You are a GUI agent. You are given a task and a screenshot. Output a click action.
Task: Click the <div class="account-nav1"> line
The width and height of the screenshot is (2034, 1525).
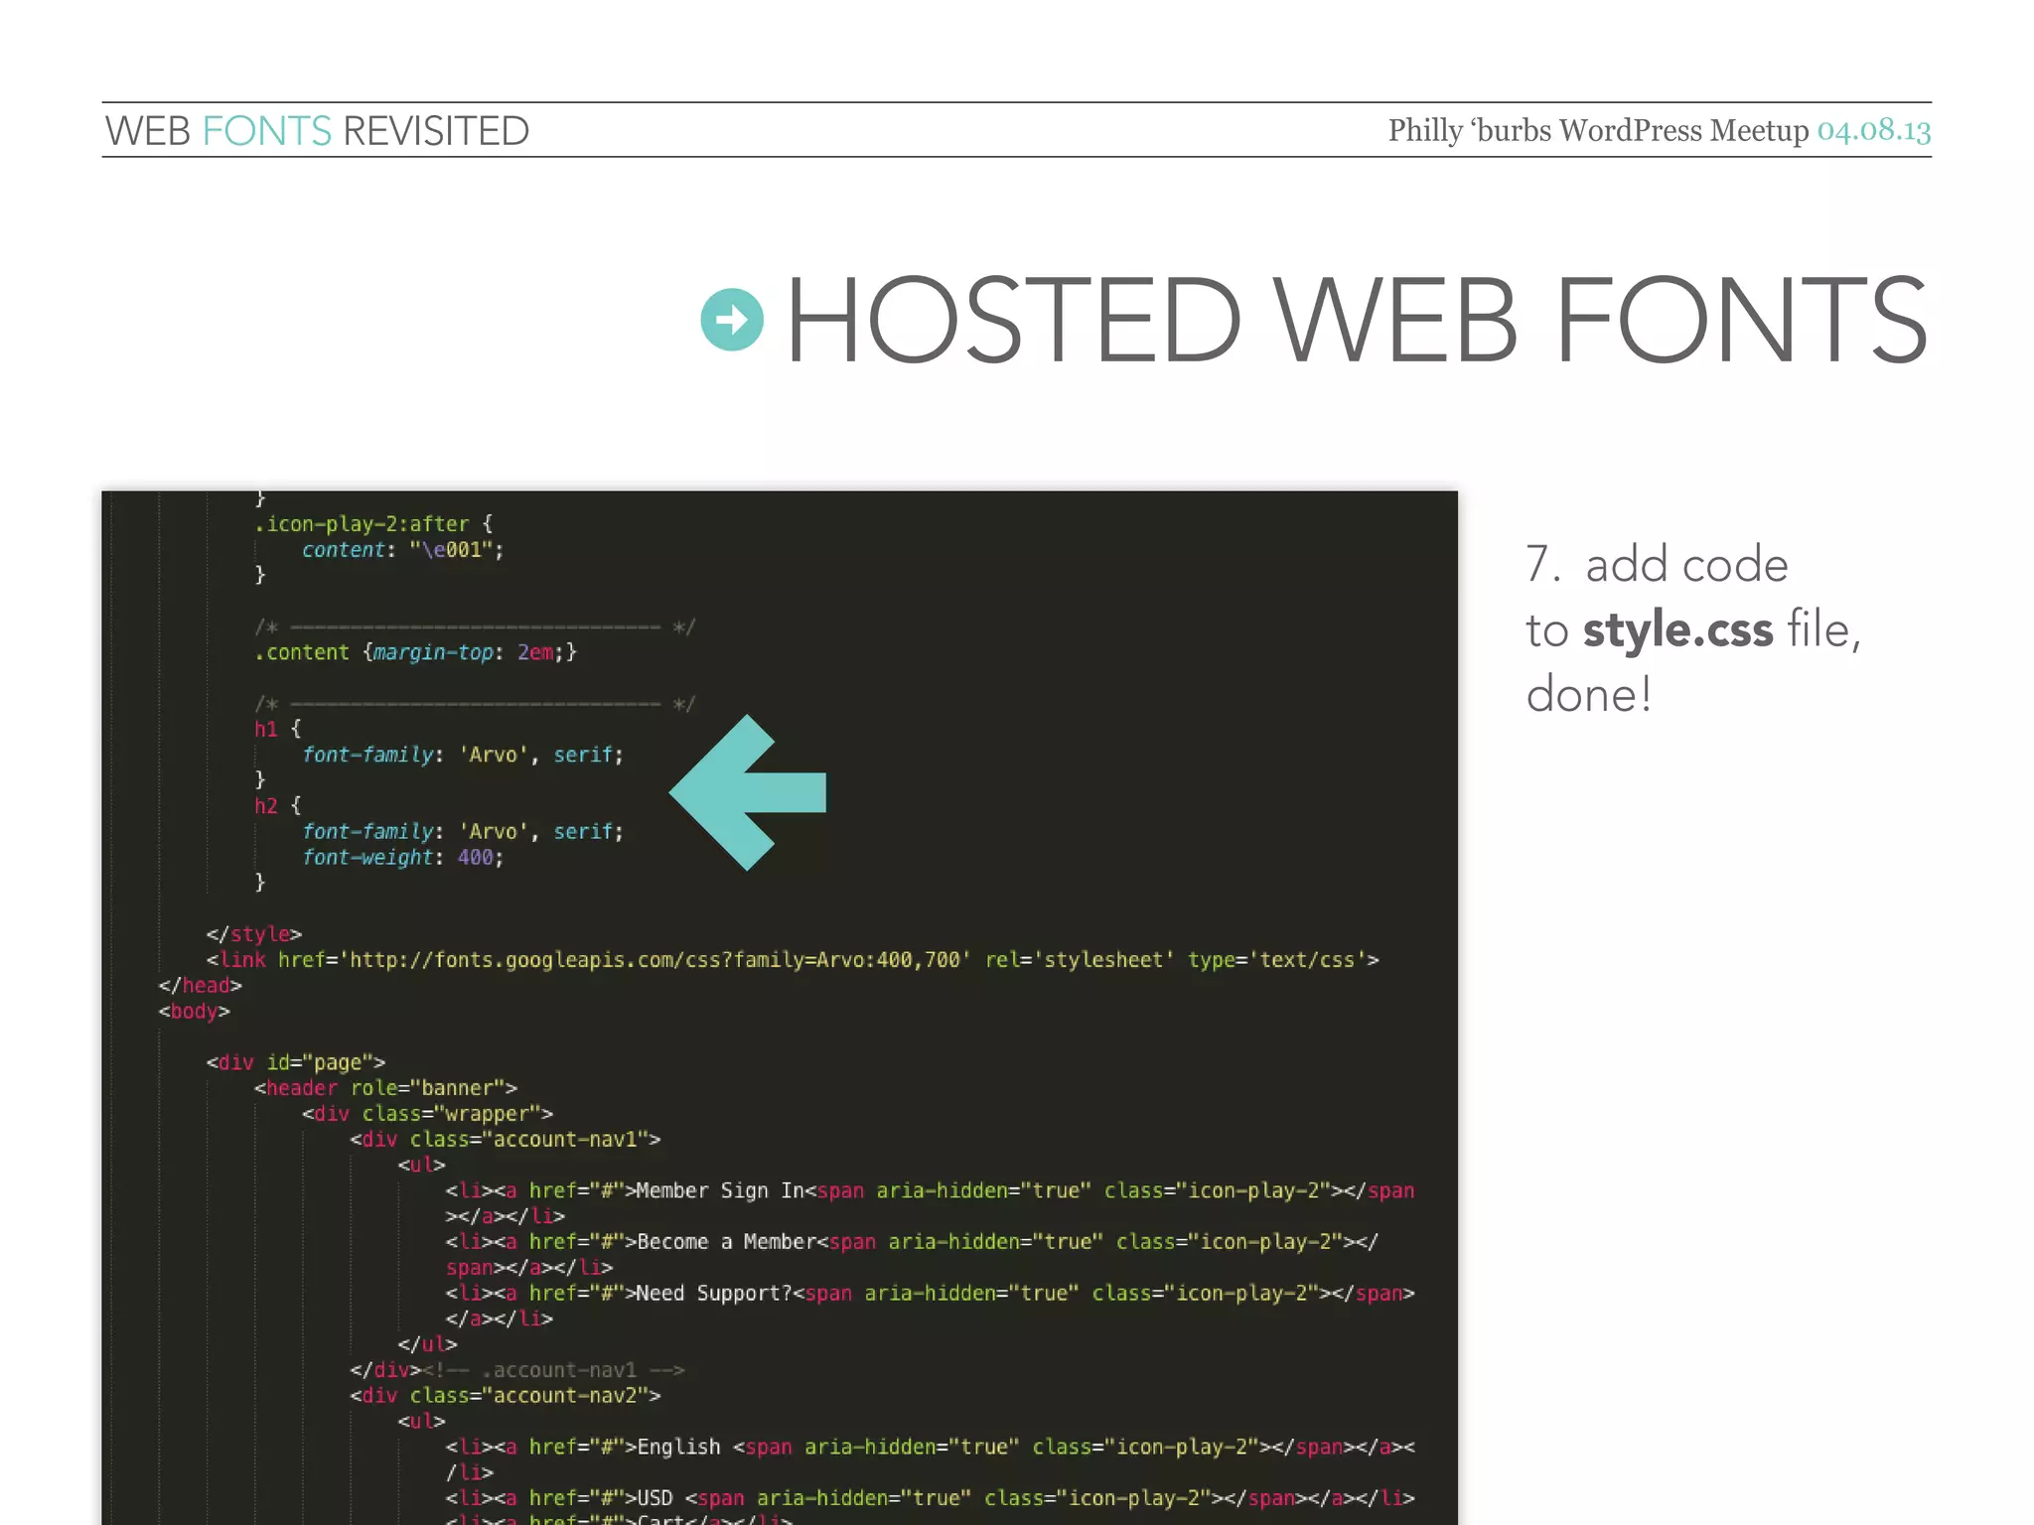pyautogui.click(x=505, y=1139)
